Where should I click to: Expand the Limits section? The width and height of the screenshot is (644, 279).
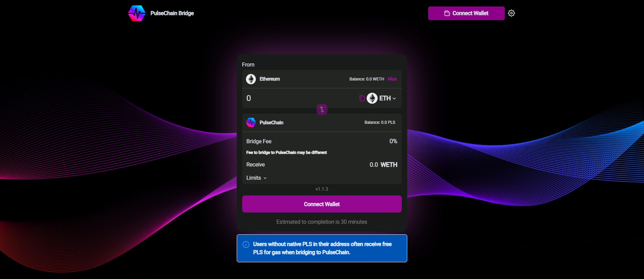257,178
